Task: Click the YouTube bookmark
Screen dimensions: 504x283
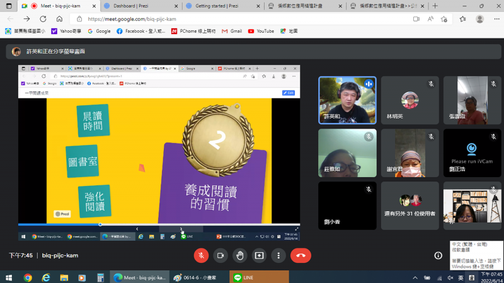Action: pos(260,31)
